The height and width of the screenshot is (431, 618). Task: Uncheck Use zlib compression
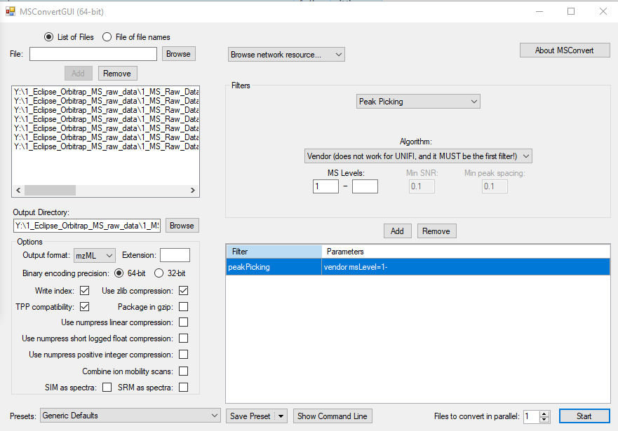click(x=183, y=290)
